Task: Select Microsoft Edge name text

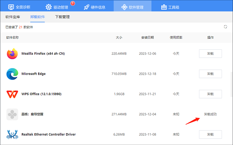Action: (x=33, y=74)
